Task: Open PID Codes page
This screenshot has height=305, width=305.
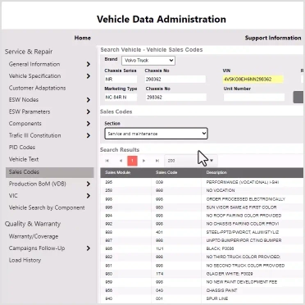Action: coord(22,148)
